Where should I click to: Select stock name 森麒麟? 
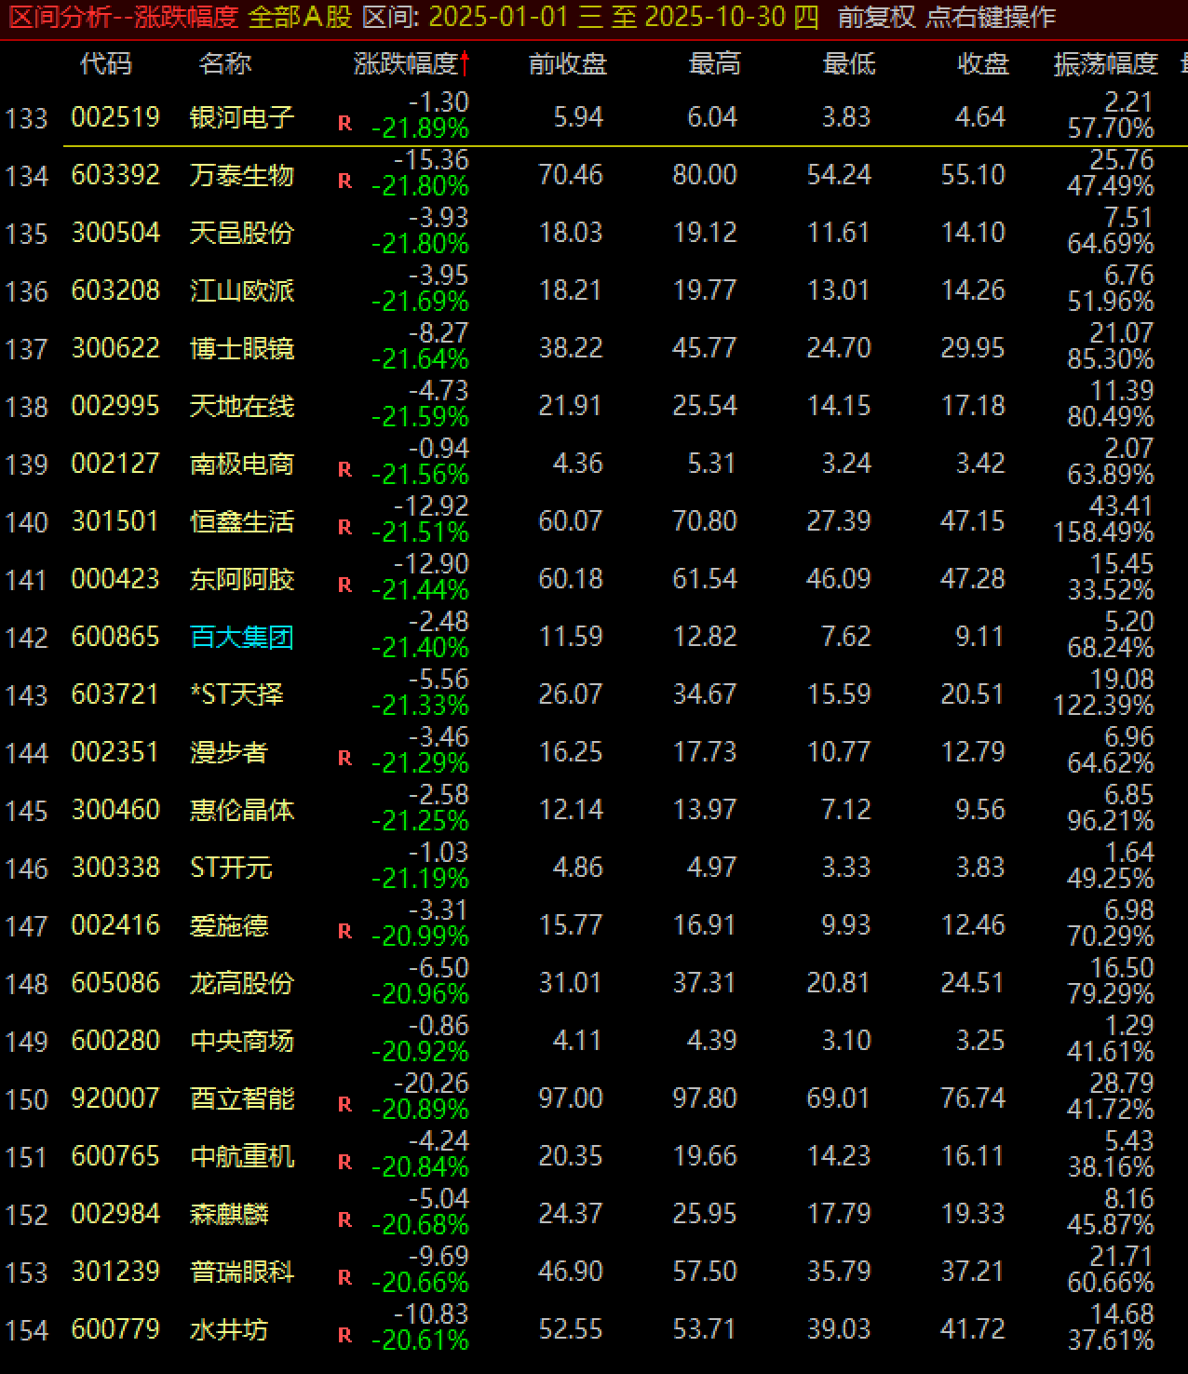pyautogui.click(x=229, y=1214)
